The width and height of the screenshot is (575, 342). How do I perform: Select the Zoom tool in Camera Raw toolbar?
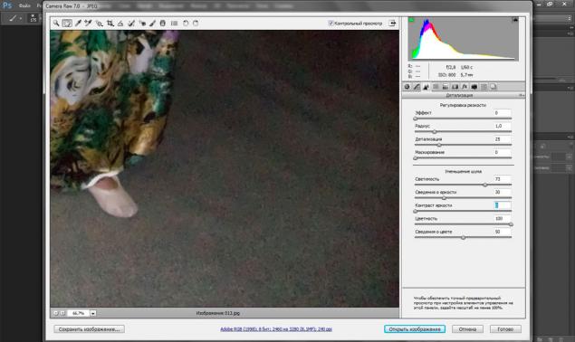tap(56, 24)
